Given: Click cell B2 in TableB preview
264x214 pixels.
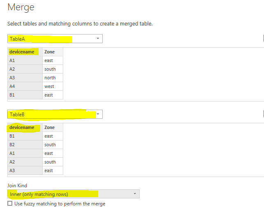Looking at the screenshot, I should point(25,145).
